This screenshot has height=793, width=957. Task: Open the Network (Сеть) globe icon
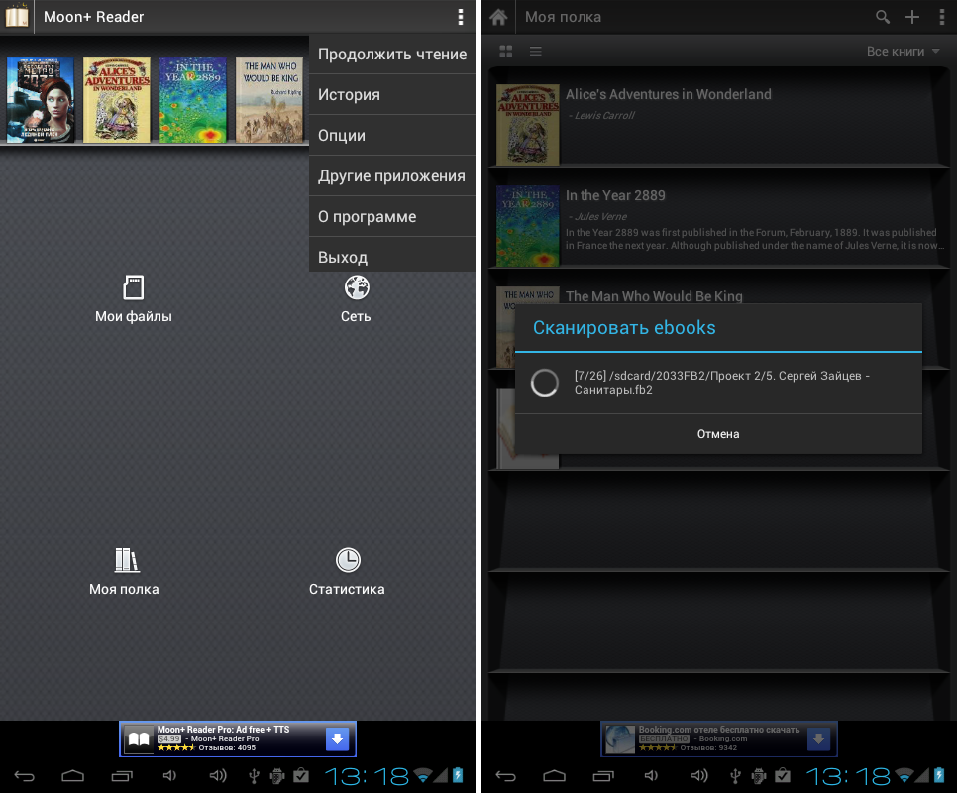tap(357, 288)
